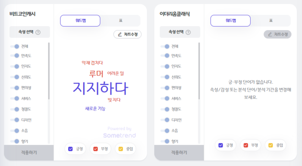The width and height of the screenshot is (302, 166).
Task: Switch to 표 tab in 비트코인캐시 panel
Action: (120, 21)
